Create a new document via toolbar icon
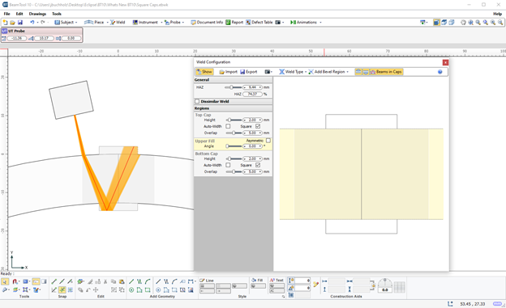The image size is (506, 308). [5, 22]
